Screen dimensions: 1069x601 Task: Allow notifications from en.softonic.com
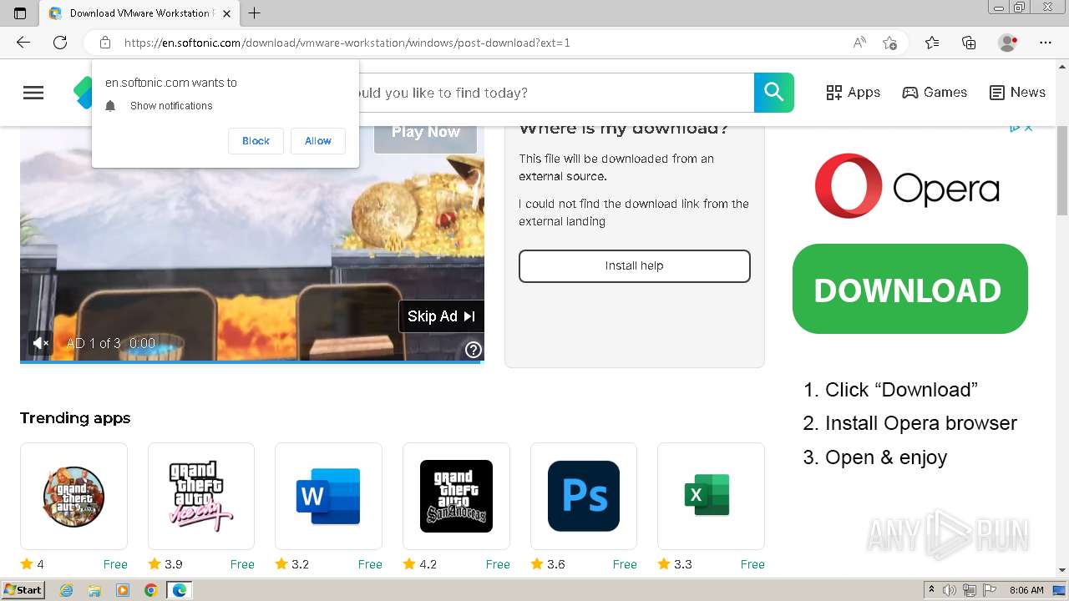[317, 141]
